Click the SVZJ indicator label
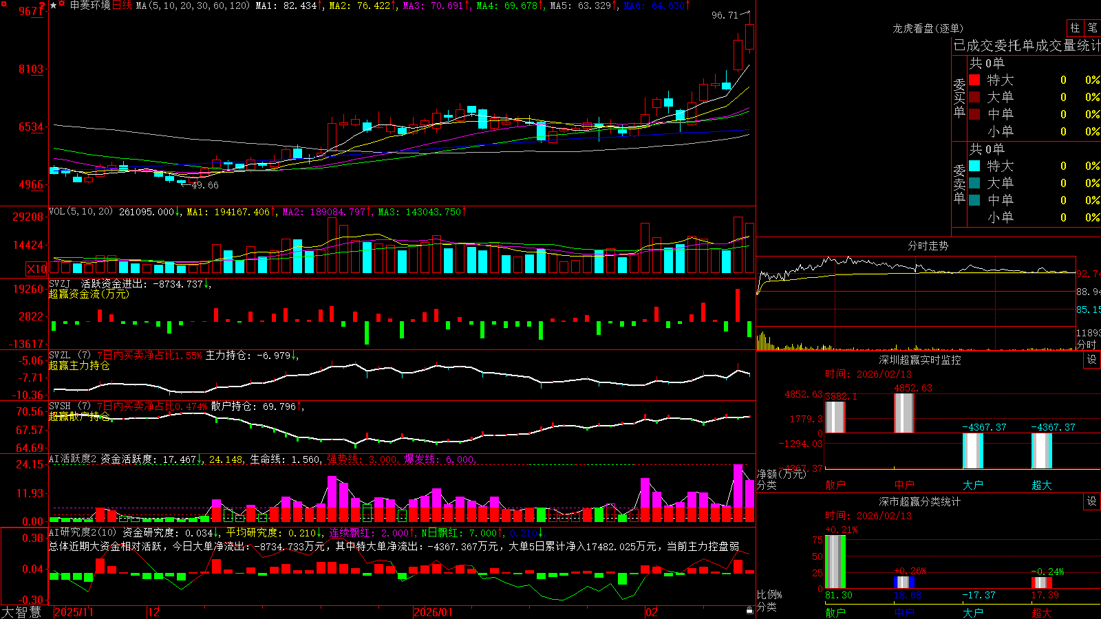1101x619 pixels. 60,283
